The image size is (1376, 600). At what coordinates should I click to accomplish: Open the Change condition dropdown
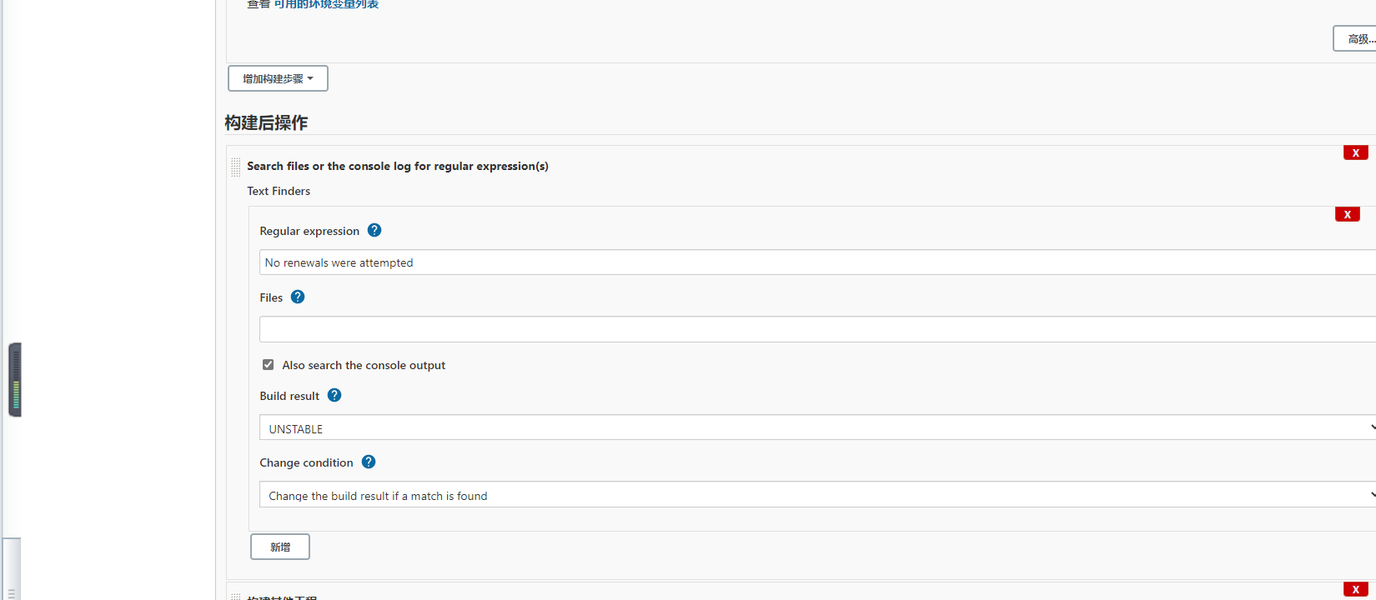coord(817,494)
